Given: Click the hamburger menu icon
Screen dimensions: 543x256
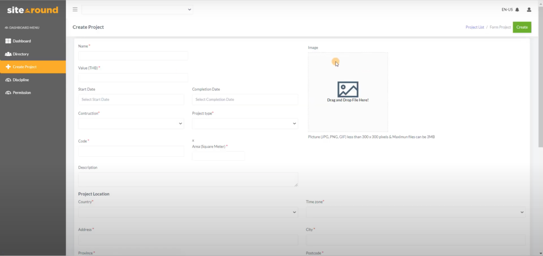Looking at the screenshot, I should point(75,9).
